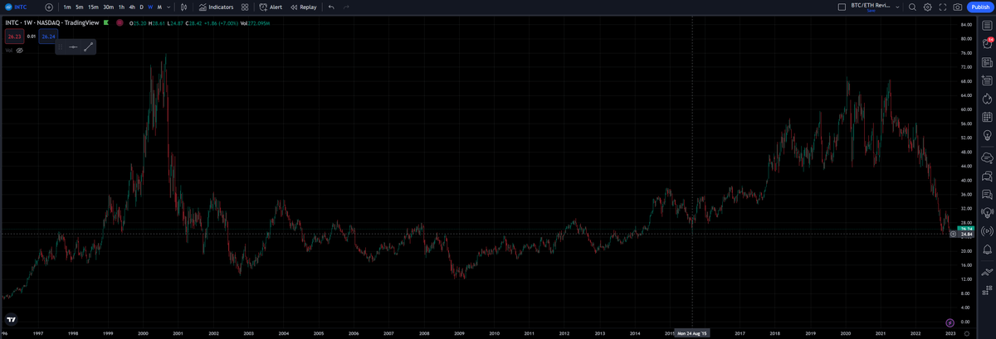Open quick search magnifier icon
This screenshot has height=339, width=996.
tap(912, 7)
